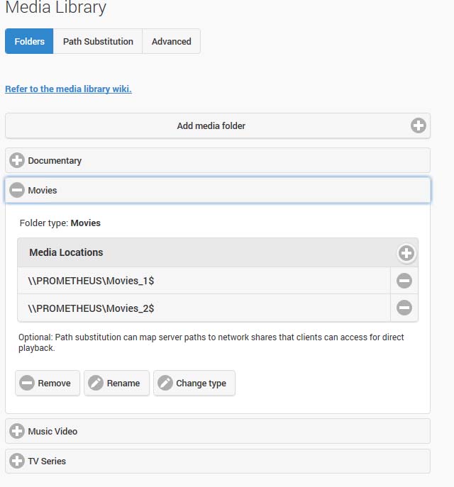454x487 pixels.
Task: Open the Advanced tab
Action: (x=171, y=41)
